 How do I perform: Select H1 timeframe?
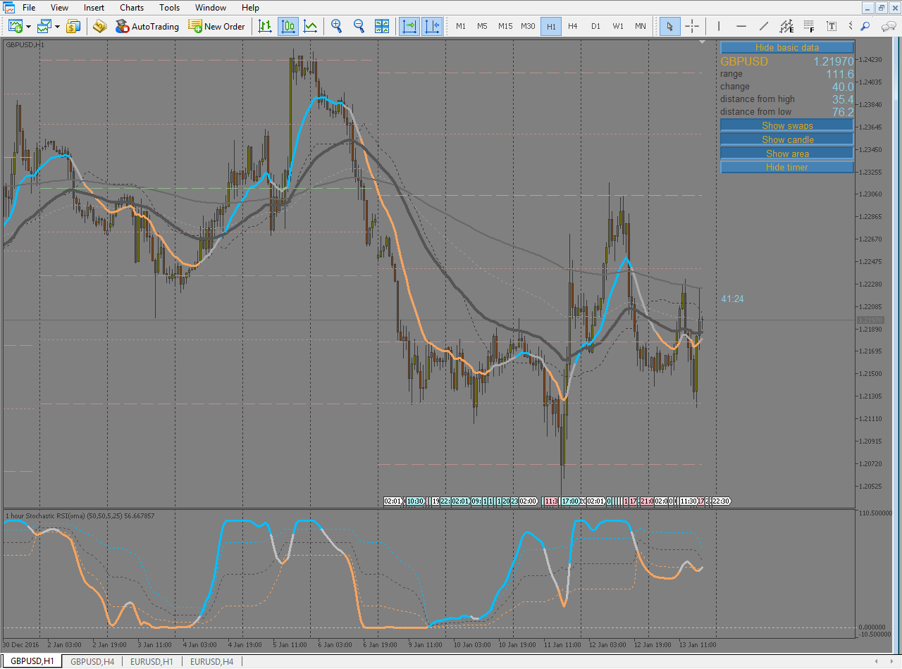[551, 27]
